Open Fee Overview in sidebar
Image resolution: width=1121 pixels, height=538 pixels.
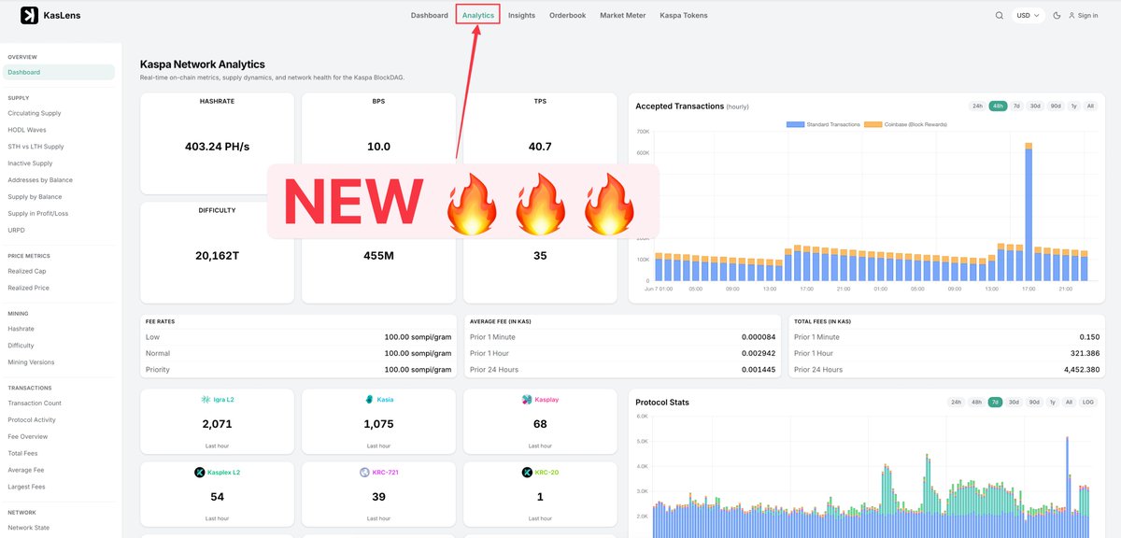pos(28,436)
